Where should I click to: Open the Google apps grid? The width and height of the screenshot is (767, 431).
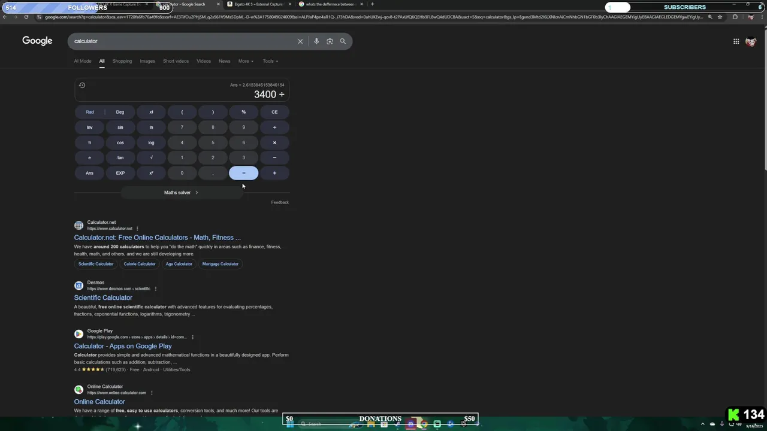coord(736,41)
